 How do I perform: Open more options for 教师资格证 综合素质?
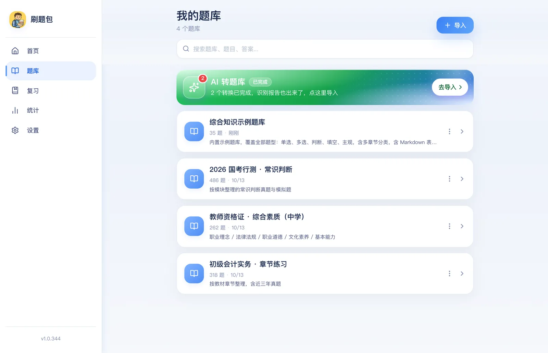click(x=449, y=226)
